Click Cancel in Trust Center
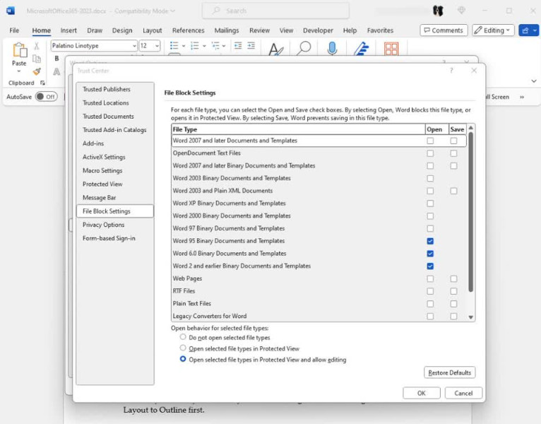This screenshot has width=541, height=424. coord(463,393)
